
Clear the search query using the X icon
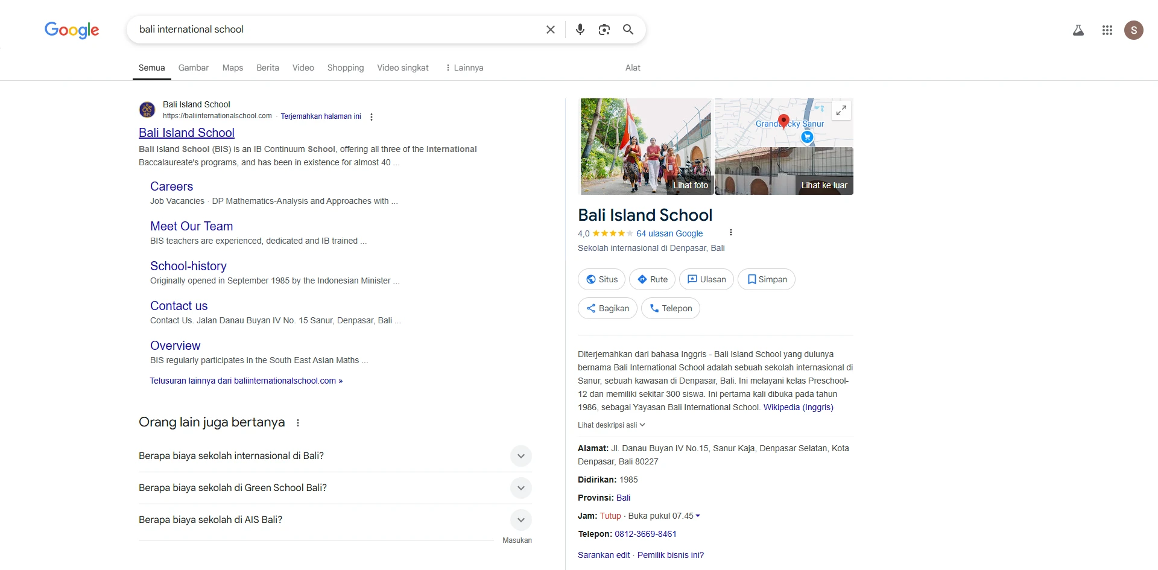click(550, 29)
